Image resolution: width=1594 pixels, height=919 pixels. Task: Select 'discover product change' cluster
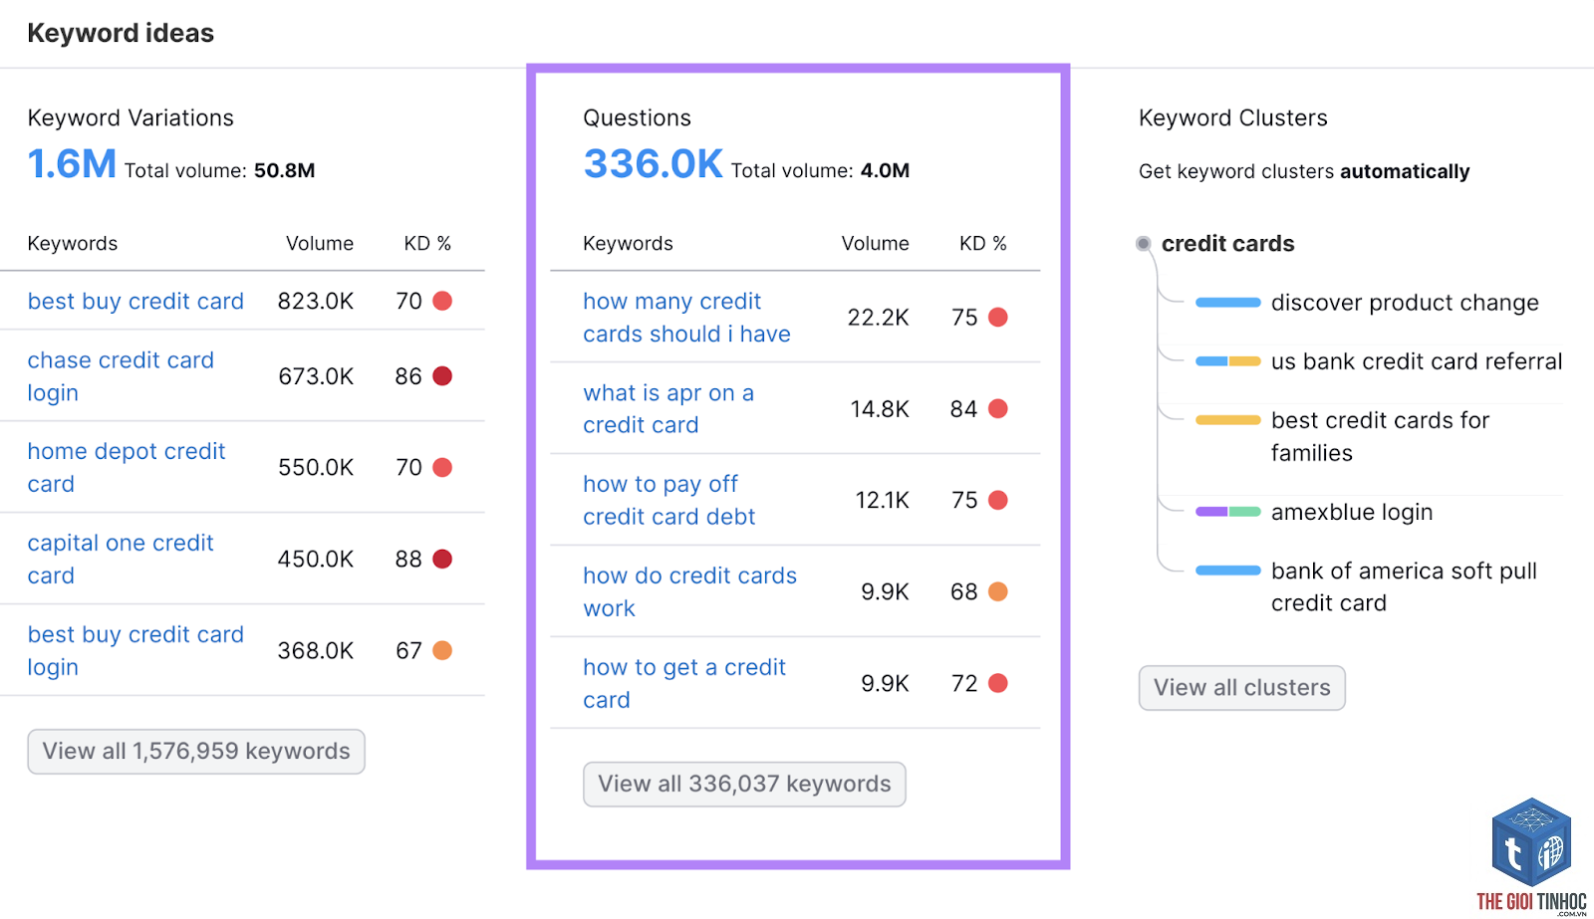tap(1405, 303)
